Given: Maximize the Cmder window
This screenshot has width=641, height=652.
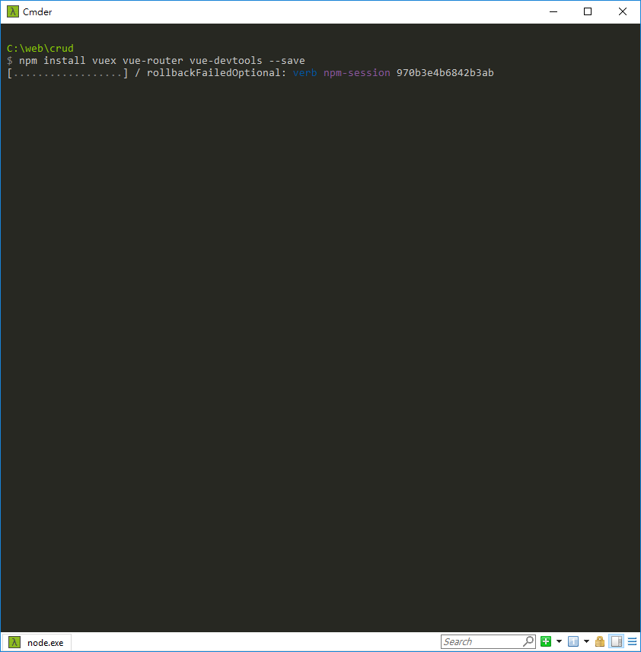Looking at the screenshot, I should tap(588, 11).
